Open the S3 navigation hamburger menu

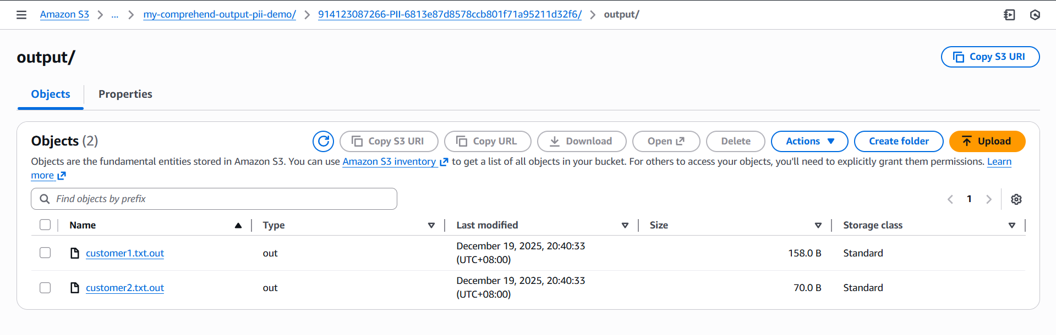coord(21,15)
